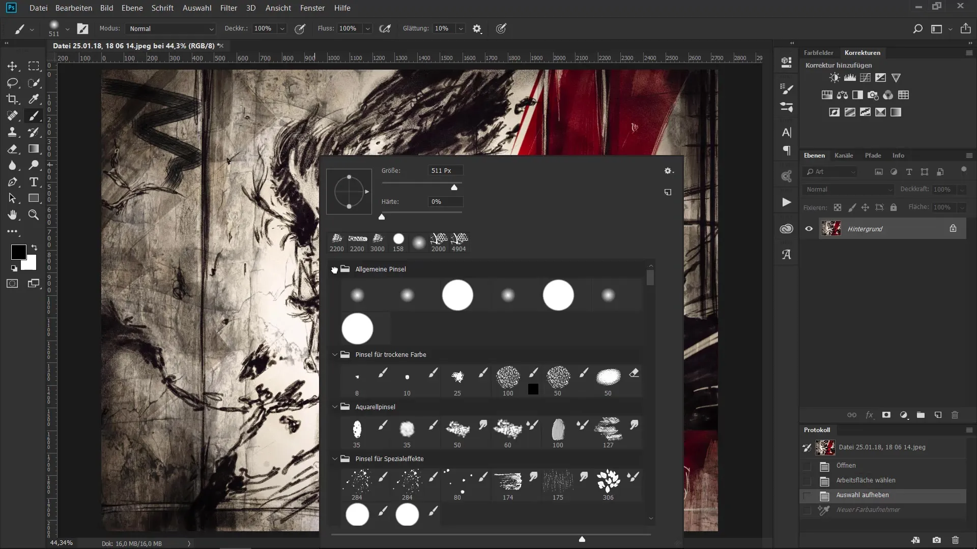Open the Modus blend mode dropdown
Viewport: 977px width, 549px height.
pos(171,29)
